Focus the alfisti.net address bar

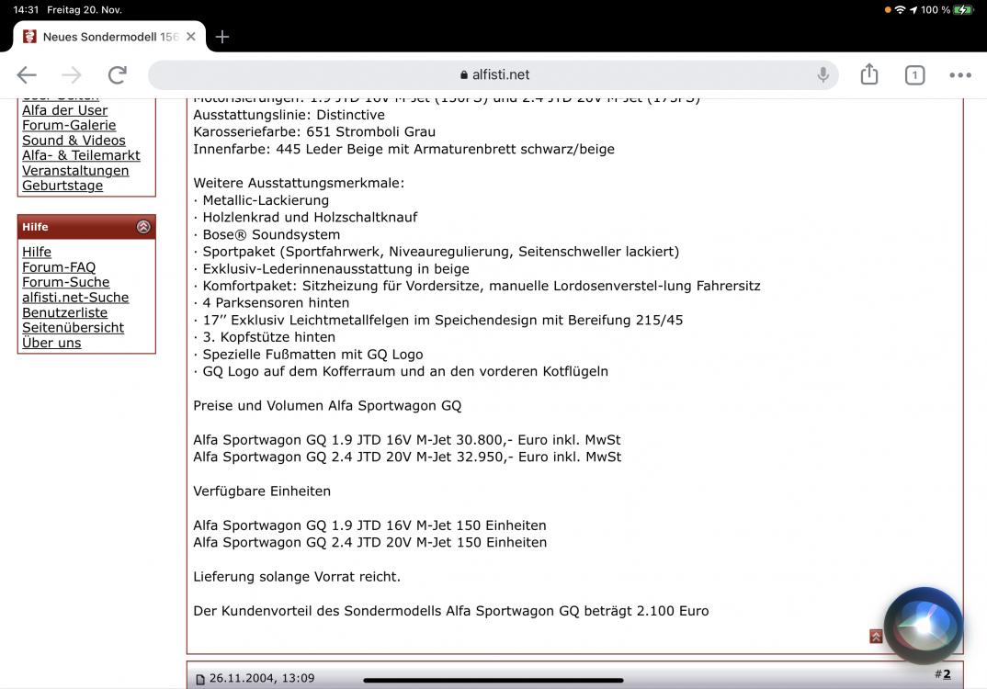pyautogui.click(x=493, y=75)
